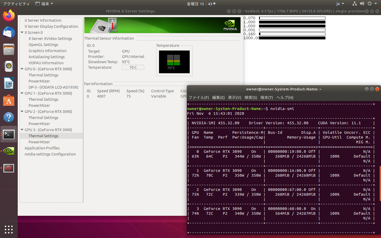
Task: Open the ヘルプ(H) terminal menu
Action: [x=285, y=98]
